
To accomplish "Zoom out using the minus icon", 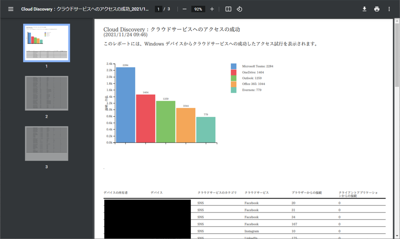I will tap(184, 9).
